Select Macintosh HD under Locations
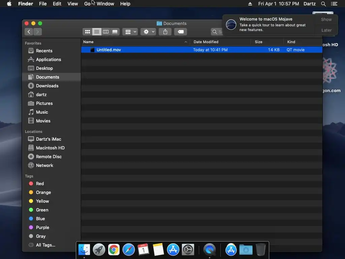345x259 pixels. tap(52, 148)
